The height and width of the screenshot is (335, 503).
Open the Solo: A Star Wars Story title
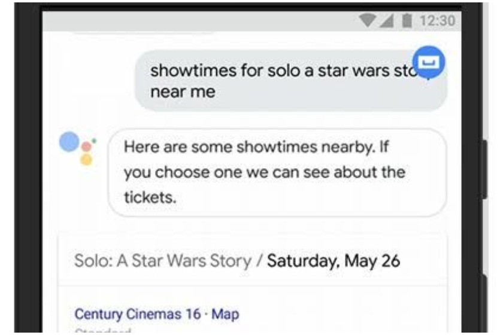coord(163,260)
